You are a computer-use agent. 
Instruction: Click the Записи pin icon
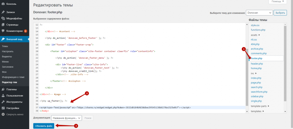point(3,12)
